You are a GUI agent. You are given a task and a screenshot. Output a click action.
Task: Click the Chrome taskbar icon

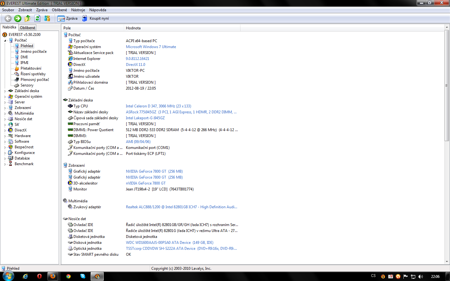(68, 276)
